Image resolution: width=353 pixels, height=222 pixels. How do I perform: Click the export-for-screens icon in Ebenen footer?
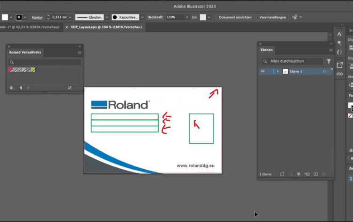point(282,174)
